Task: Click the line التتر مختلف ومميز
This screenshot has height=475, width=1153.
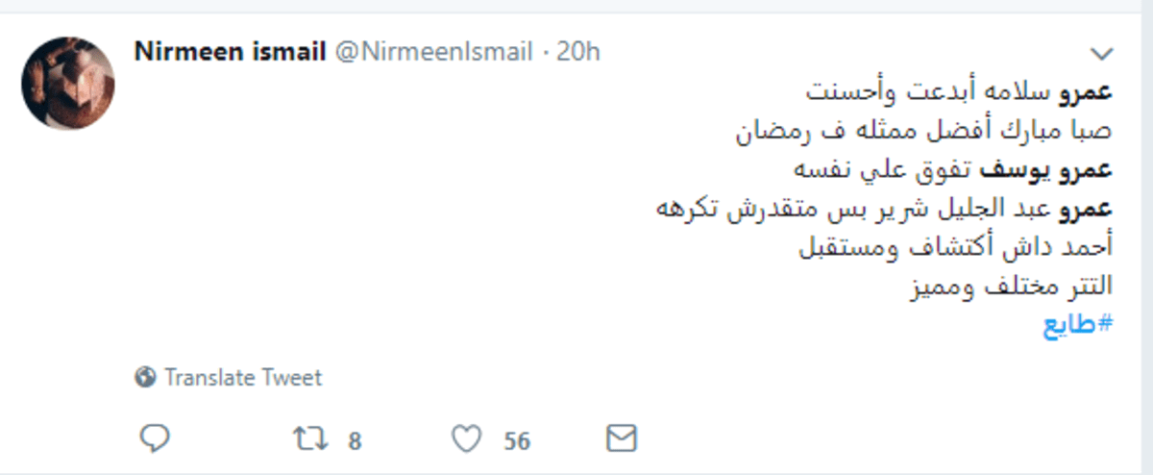Action: pos(1011,286)
